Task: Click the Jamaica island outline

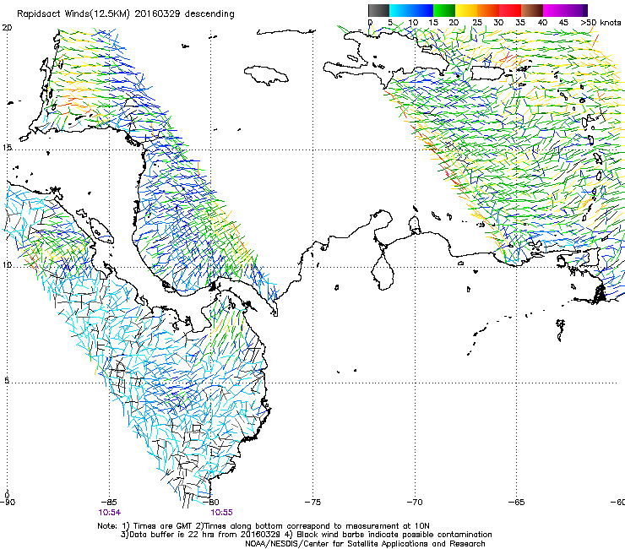Action: (266, 75)
